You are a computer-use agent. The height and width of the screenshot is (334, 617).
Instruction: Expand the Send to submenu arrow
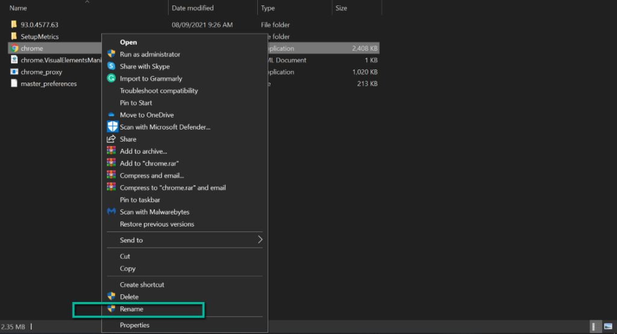260,240
